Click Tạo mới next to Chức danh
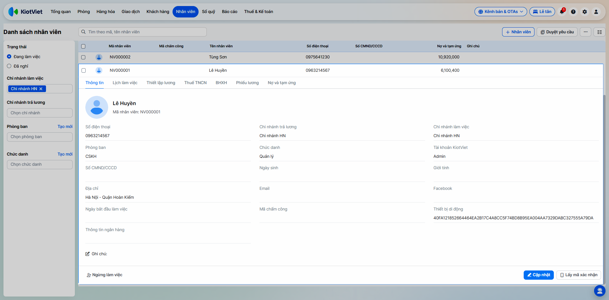 coord(65,154)
